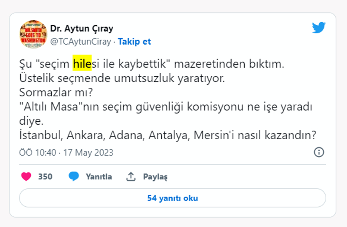Viewport: 347px width, 227px height.
Task: Click the Altılı Masa sentence in tweet
Action: (165, 107)
